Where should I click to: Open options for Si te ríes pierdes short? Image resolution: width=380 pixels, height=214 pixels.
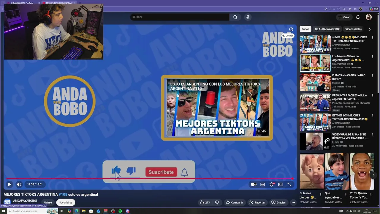321,195
